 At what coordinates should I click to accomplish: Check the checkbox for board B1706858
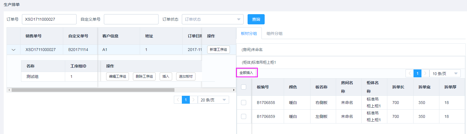(244, 103)
